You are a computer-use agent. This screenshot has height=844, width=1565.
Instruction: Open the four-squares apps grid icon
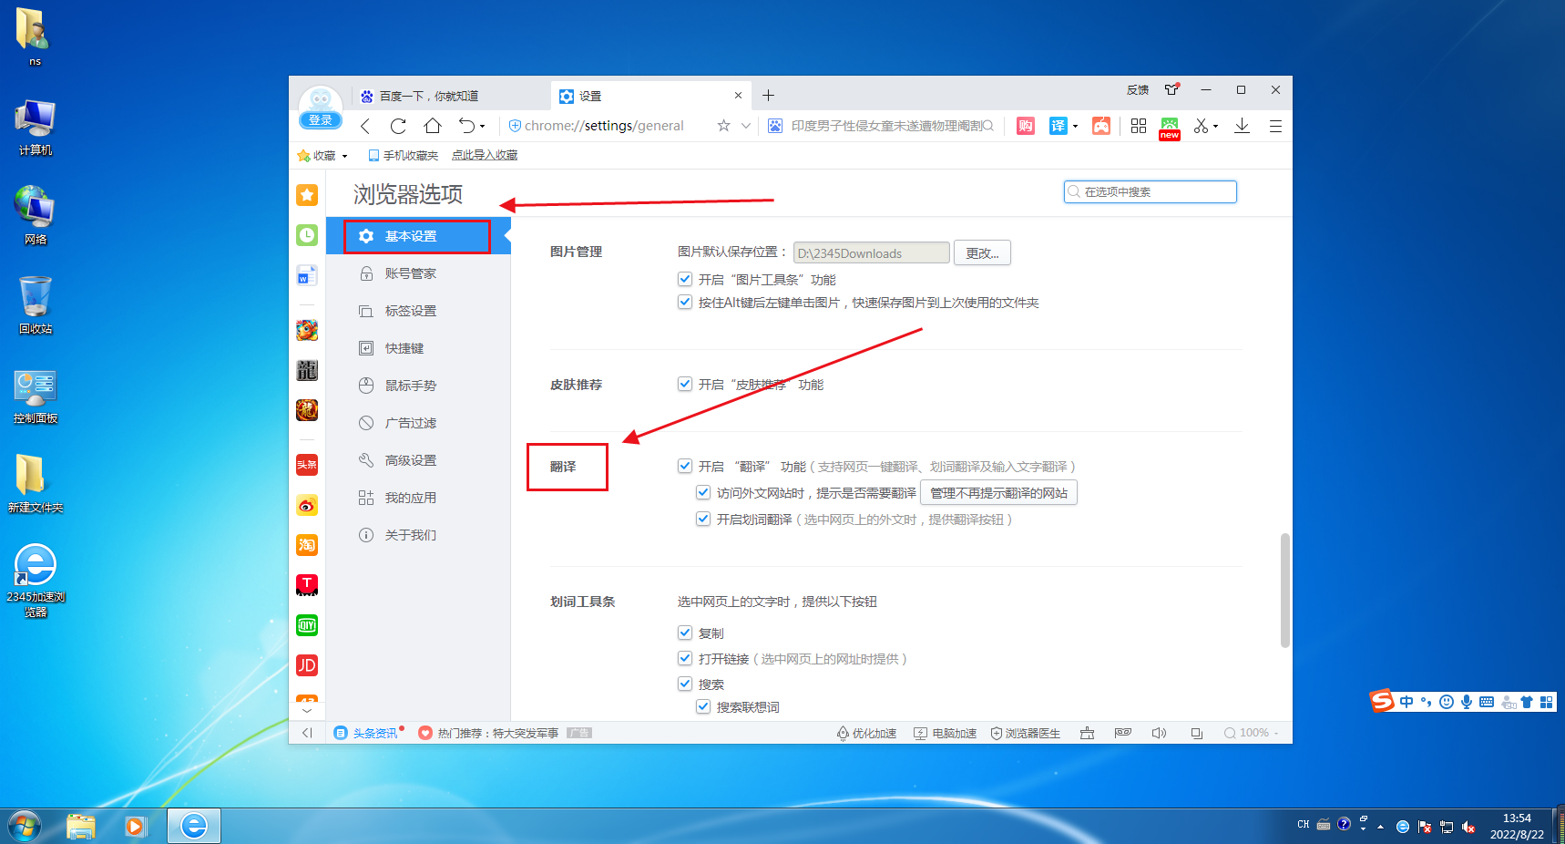(1139, 126)
